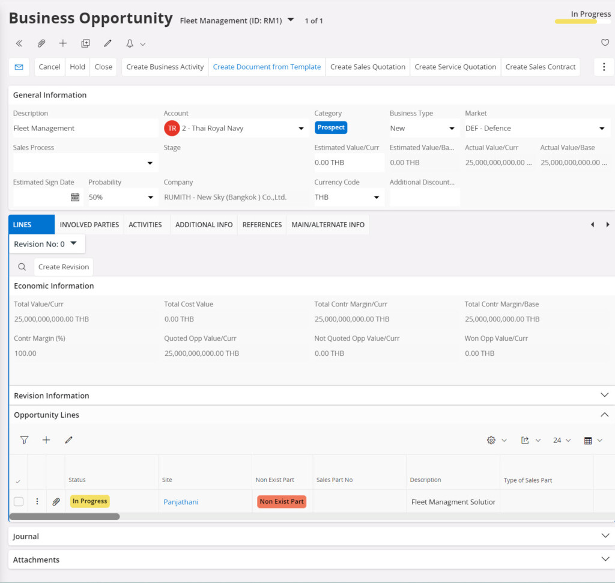Expand the Revision Information section
Image resolution: width=615 pixels, height=583 pixels.
point(604,395)
